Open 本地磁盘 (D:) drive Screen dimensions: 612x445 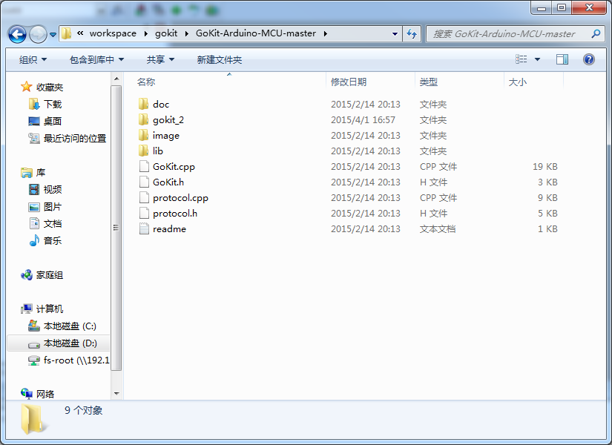pyautogui.click(x=70, y=343)
